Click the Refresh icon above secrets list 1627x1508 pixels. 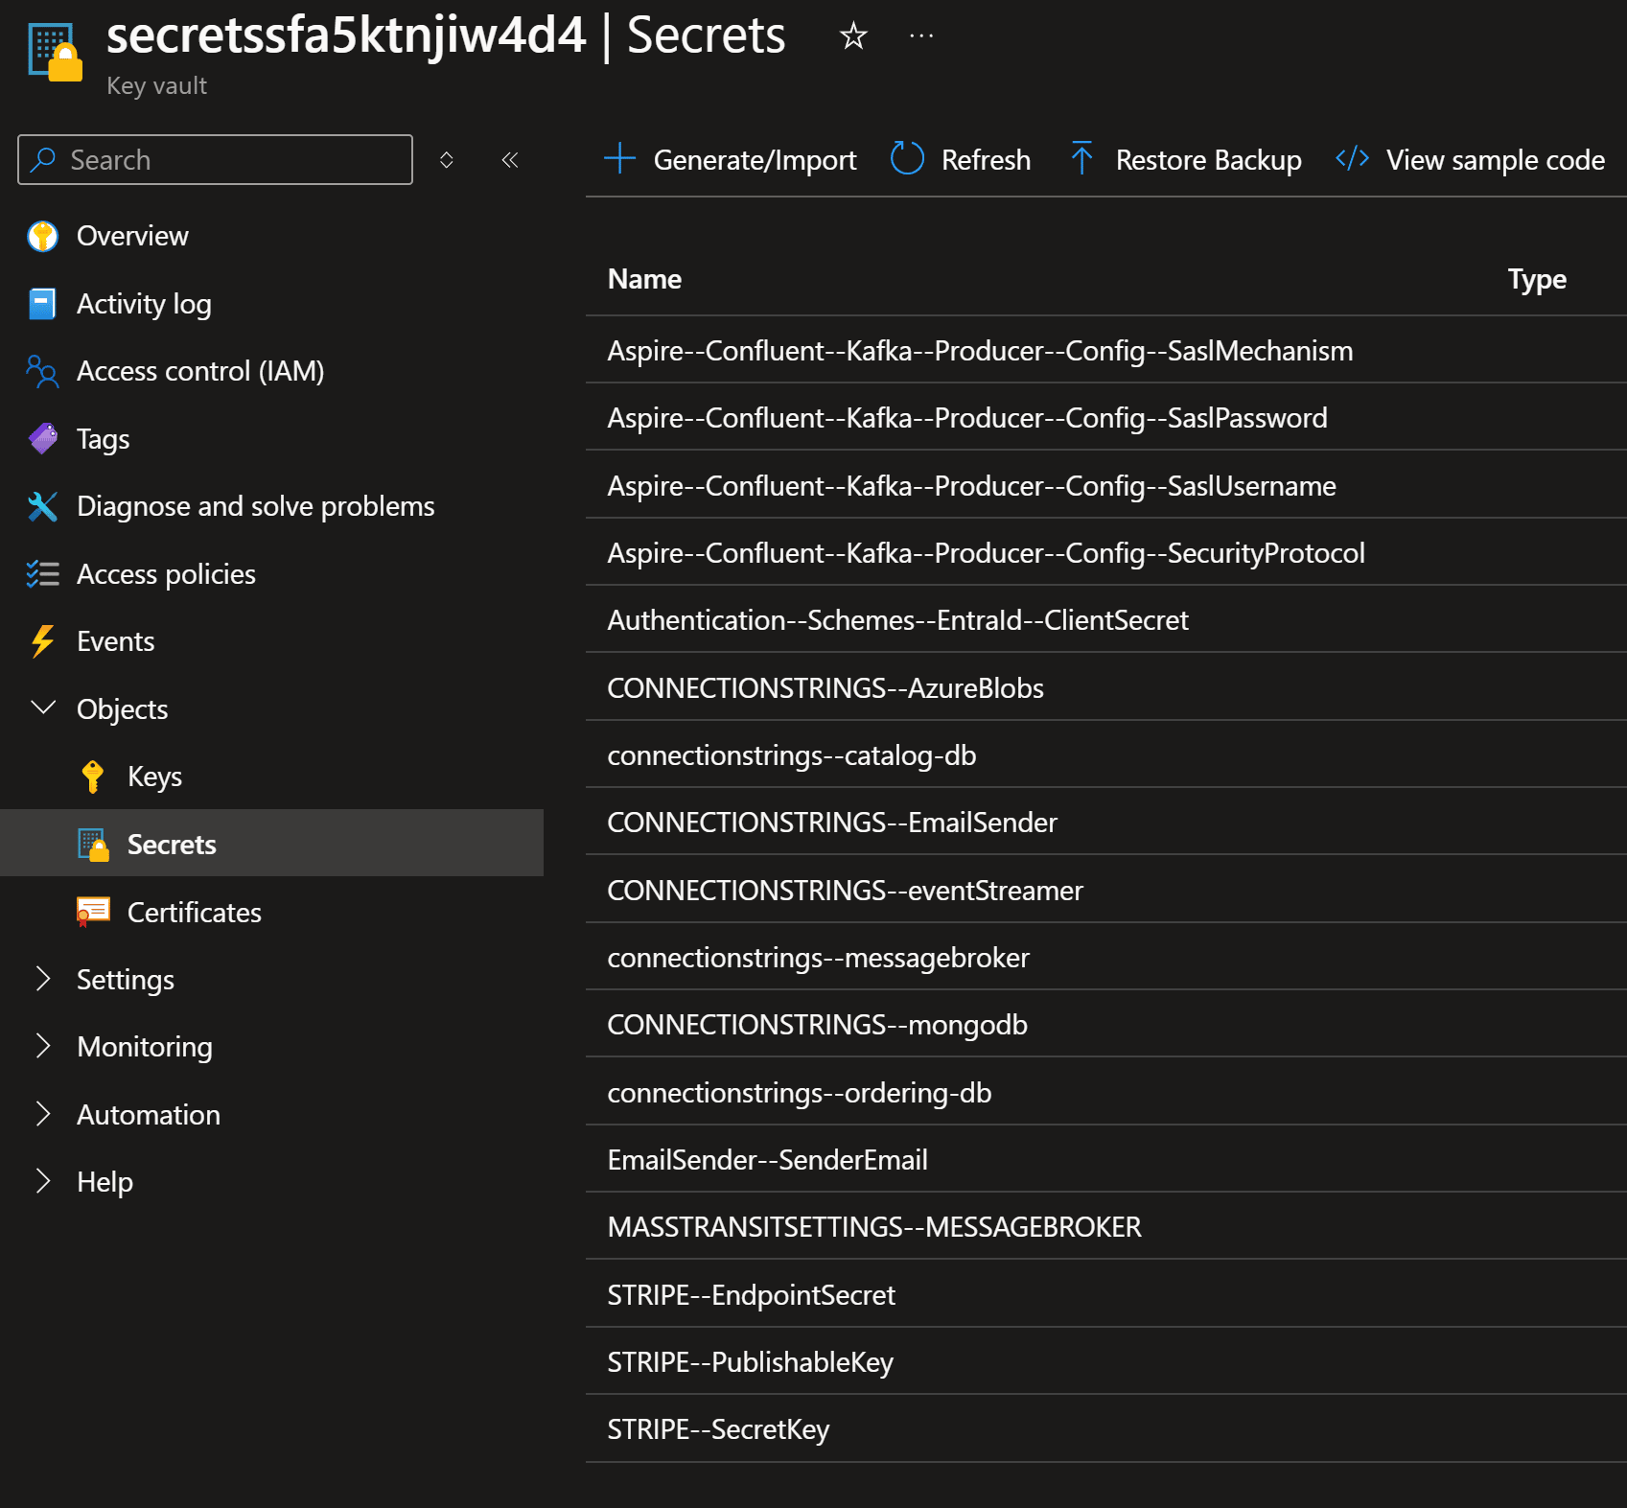click(907, 159)
